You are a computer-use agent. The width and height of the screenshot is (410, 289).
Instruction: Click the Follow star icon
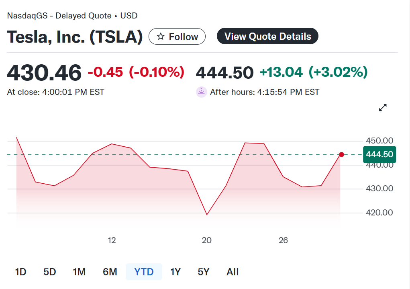161,37
